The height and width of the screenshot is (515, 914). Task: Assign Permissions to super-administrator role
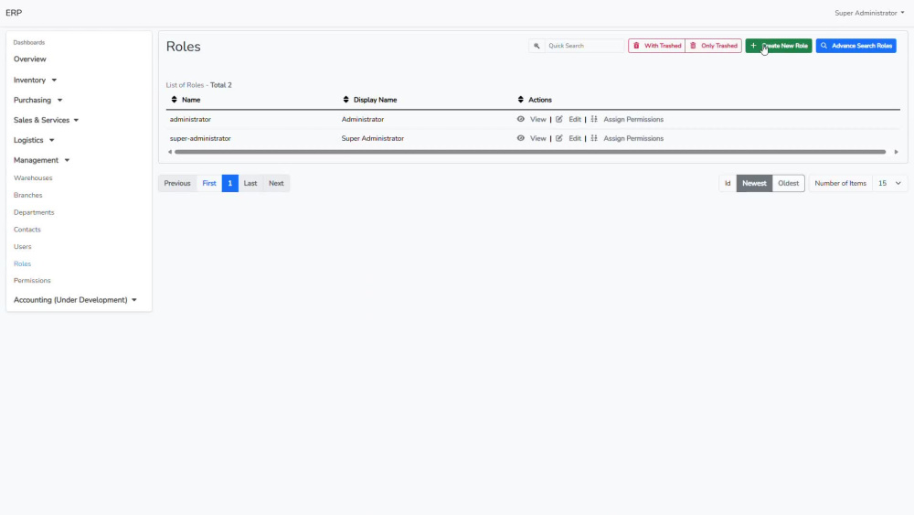633,138
